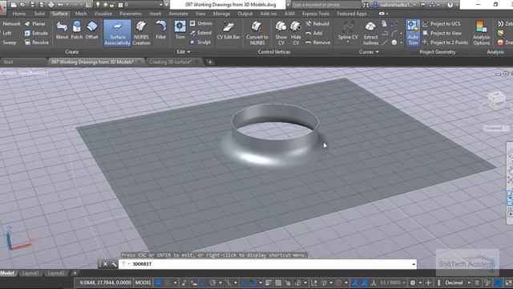Toggle the layer lightbulb on/off icon
The height and width of the screenshot is (289, 513).
[x=98, y=5]
